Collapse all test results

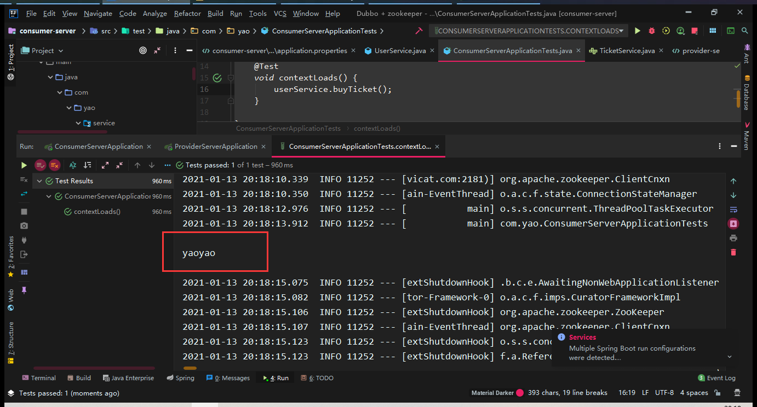(119, 165)
